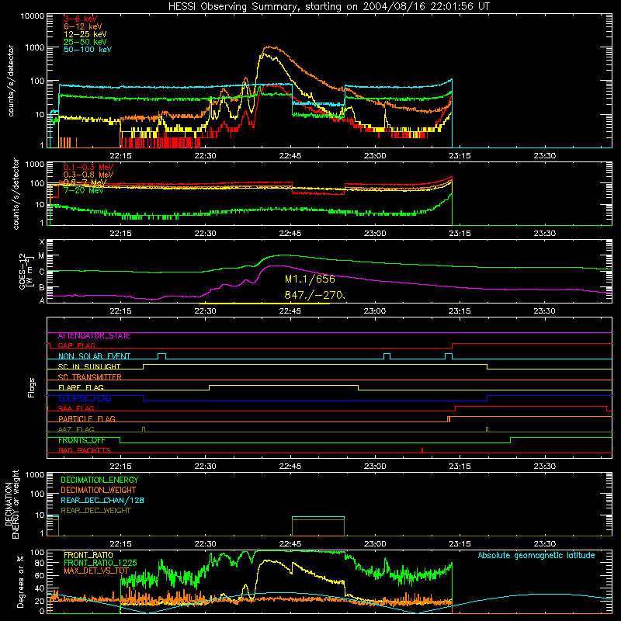Screen dimensions: 621x621
Task: Click the REAR_DEC_WEIGHT legend label
Action: point(95,511)
